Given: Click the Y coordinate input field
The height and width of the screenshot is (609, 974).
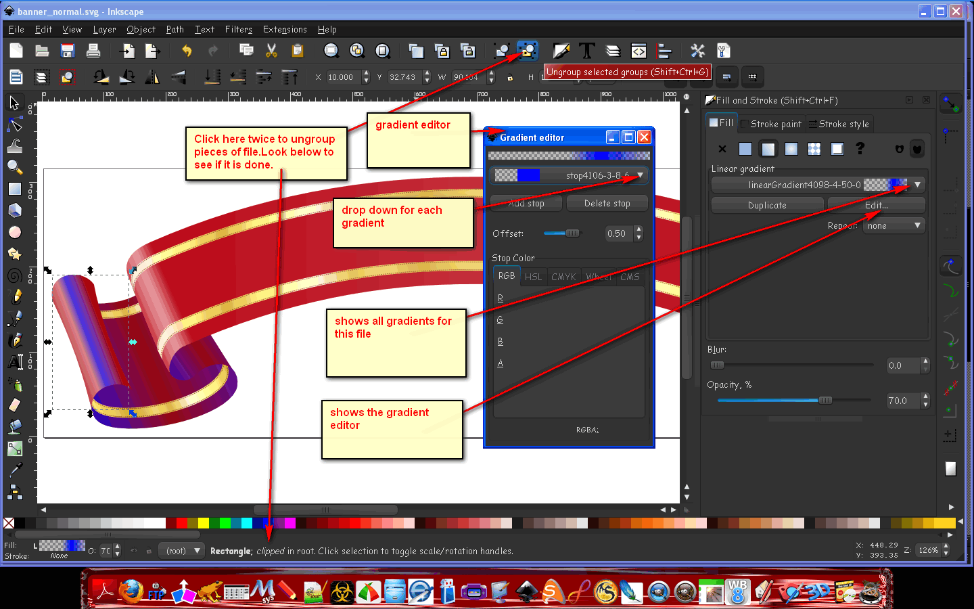Looking at the screenshot, I should coord(404,77).
